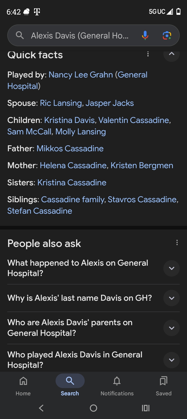Tap the voice search microphone icon
Screen dimensions: 187x419
coord(145,35)
